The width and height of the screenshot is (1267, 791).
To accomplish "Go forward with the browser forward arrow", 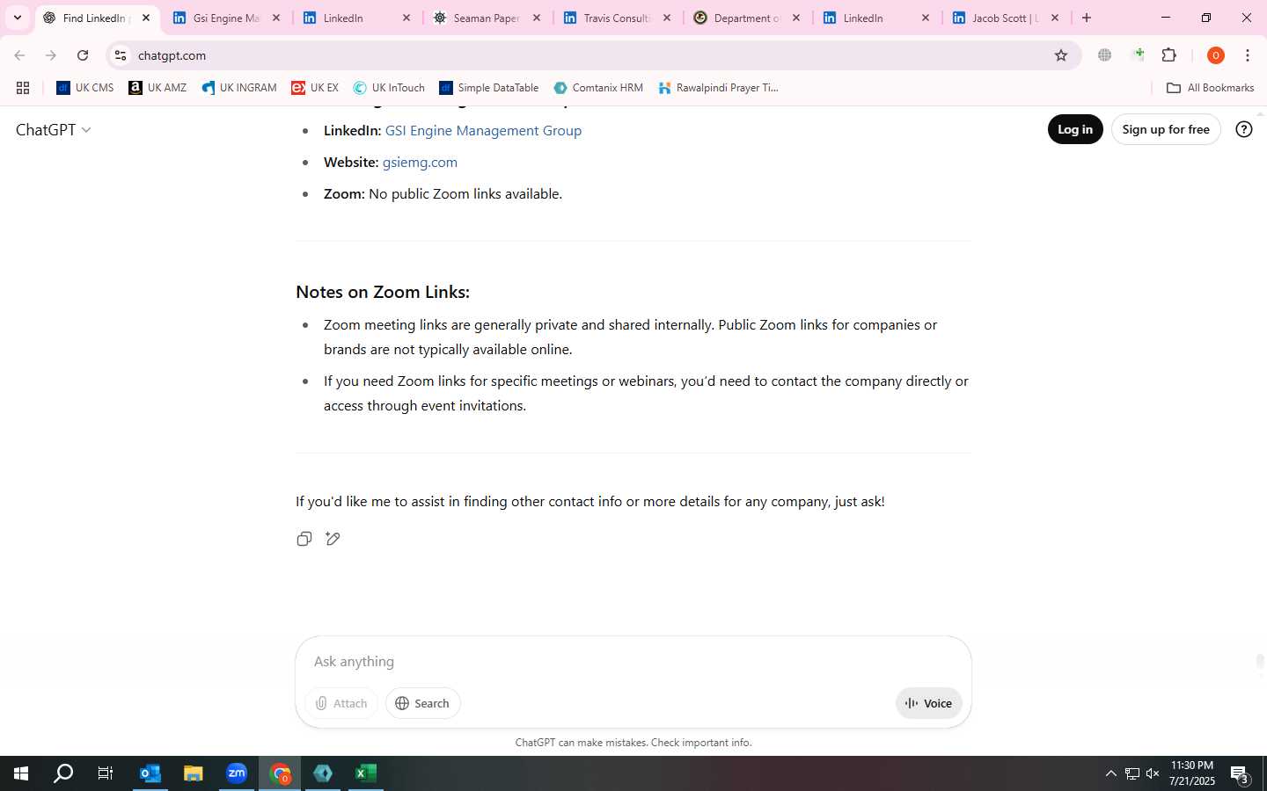I will tap(51, 55).
